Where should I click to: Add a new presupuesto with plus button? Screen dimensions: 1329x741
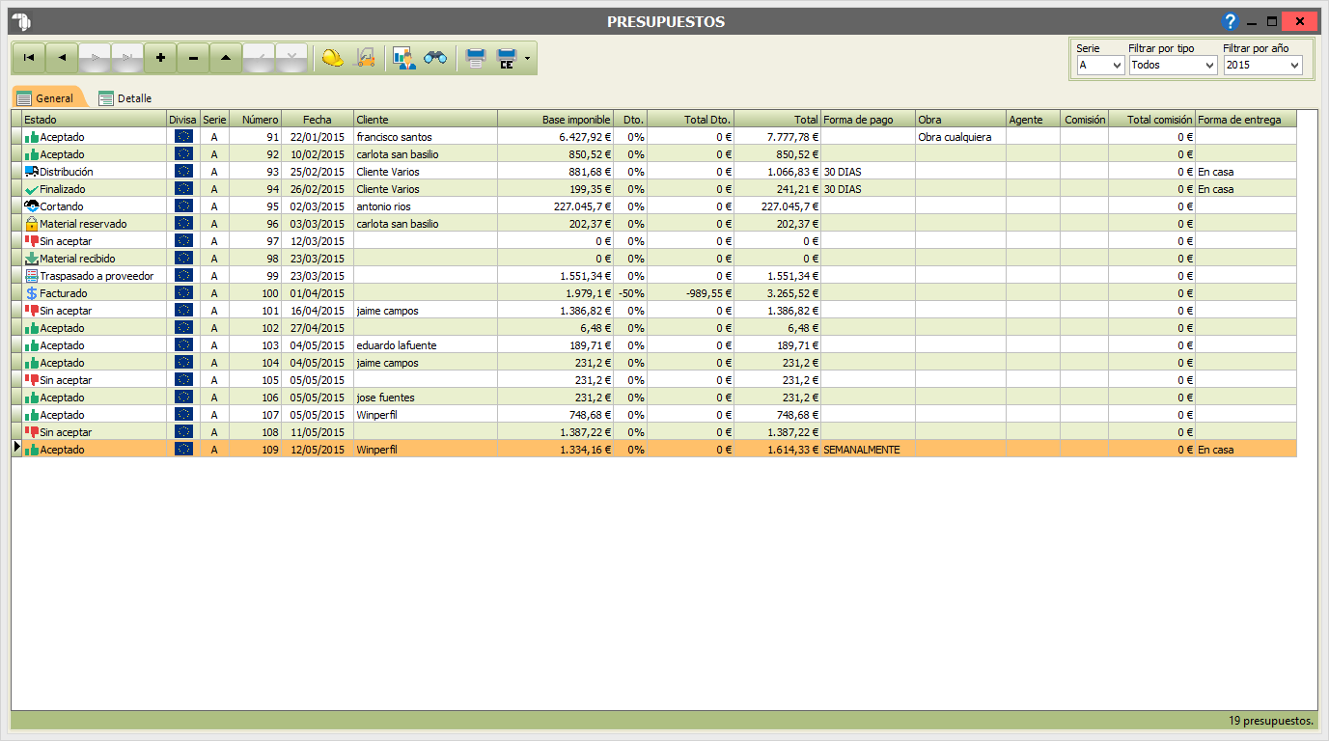160,58
